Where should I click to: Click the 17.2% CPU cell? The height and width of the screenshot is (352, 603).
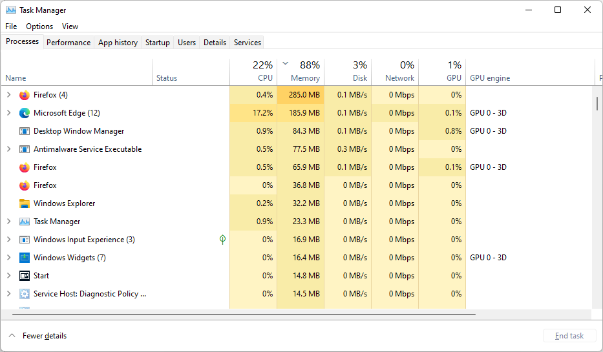tap(253, 113)
